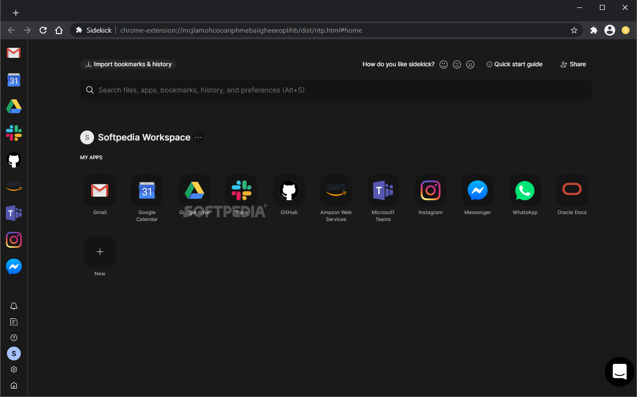
Task: Go back in browser navigation
Action: point(11,30)
